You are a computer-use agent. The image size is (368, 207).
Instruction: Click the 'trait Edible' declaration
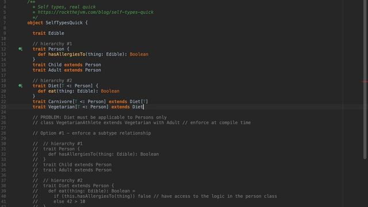click(x=48, y=33)
